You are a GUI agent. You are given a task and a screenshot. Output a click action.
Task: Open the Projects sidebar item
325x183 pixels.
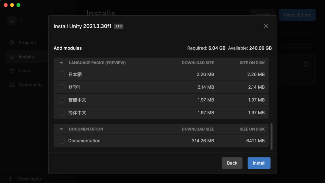click(x=27, y=43)
